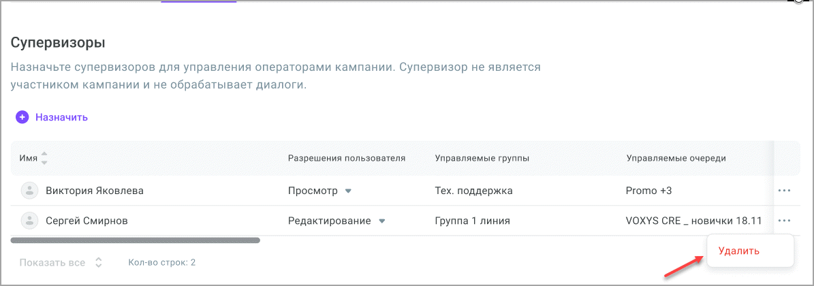Click Виктория Яковлева's avatar icon
Viewport: 814px width, 286px height.
click(29, 191)
